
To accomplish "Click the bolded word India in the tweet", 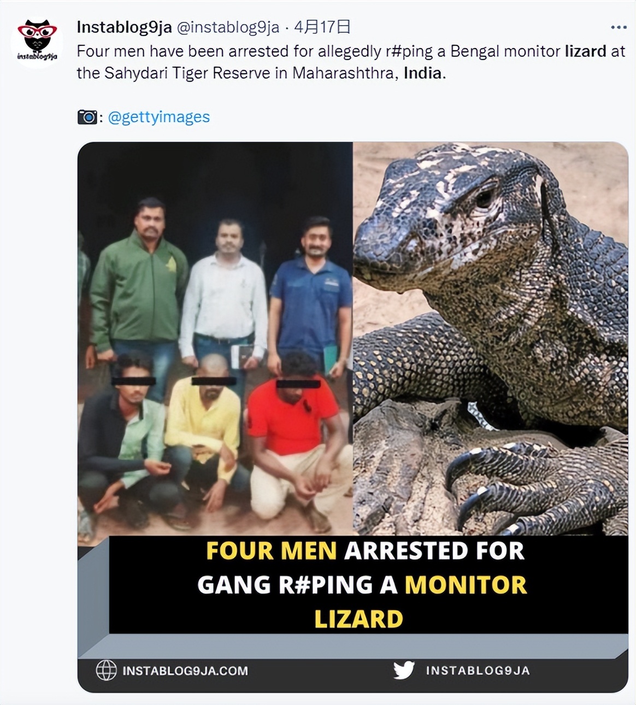I will [421, 71].
